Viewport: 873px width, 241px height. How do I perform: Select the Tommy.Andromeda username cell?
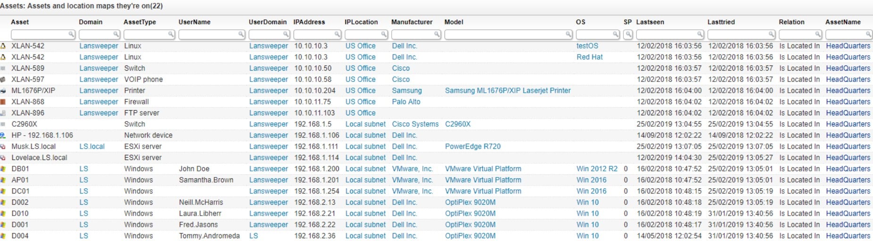pos(210,236)
